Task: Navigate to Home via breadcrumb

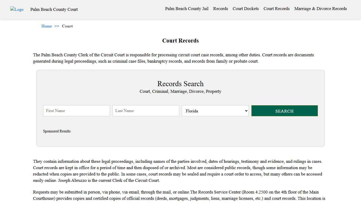Action: (x=47, y=26)
